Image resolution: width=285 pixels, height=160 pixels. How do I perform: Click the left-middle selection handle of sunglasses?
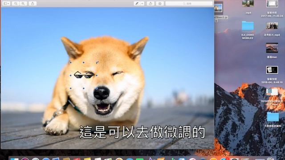pos(70,75)
